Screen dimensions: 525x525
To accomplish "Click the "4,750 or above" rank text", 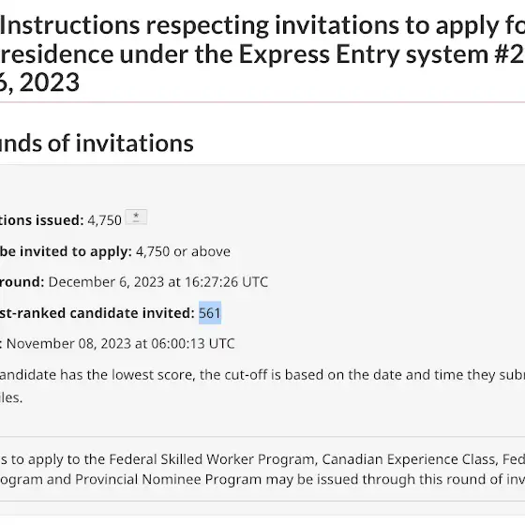I will click(x=183, y=251).
